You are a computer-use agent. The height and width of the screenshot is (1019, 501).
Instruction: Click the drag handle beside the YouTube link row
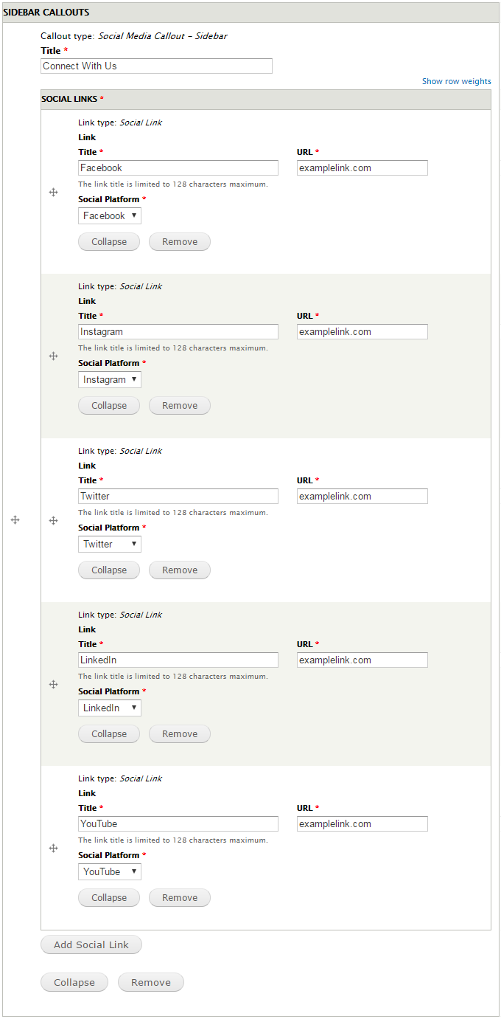click(53, 848)
